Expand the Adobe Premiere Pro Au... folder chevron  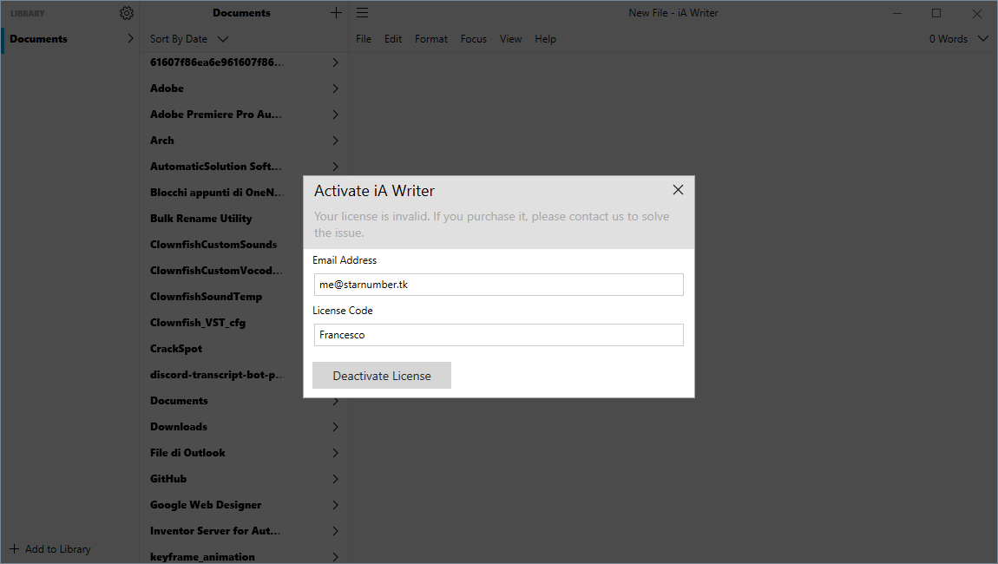(x=336, y=115)
